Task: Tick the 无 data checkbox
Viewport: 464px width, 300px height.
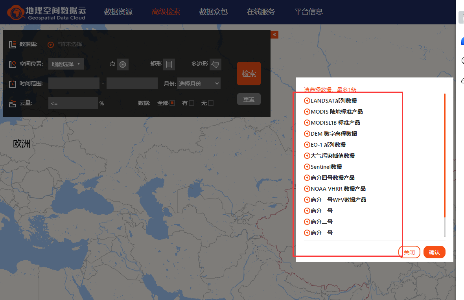Action: (x=211, y=103)
